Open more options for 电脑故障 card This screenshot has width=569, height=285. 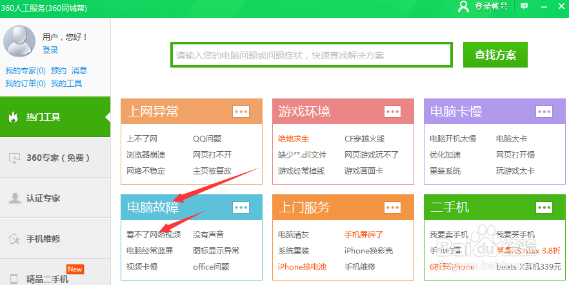tap(241, 207)
